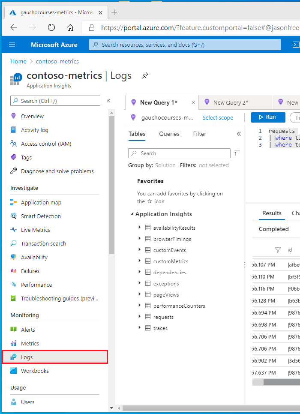Expand the customMetrics table
The image size is (300, 414).
point(139,261)
